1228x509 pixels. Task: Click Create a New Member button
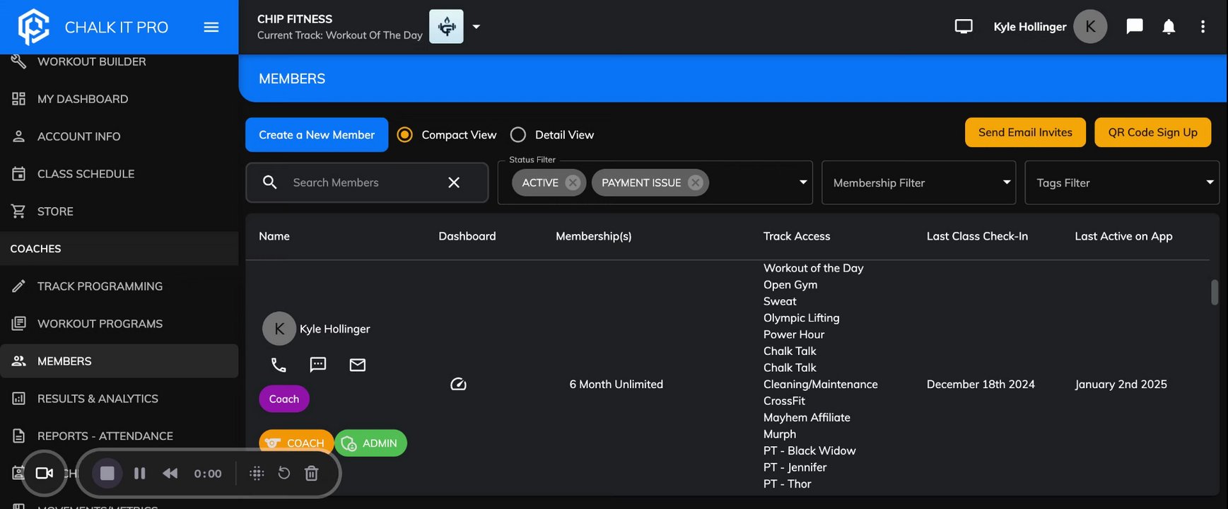pos(317,135)
